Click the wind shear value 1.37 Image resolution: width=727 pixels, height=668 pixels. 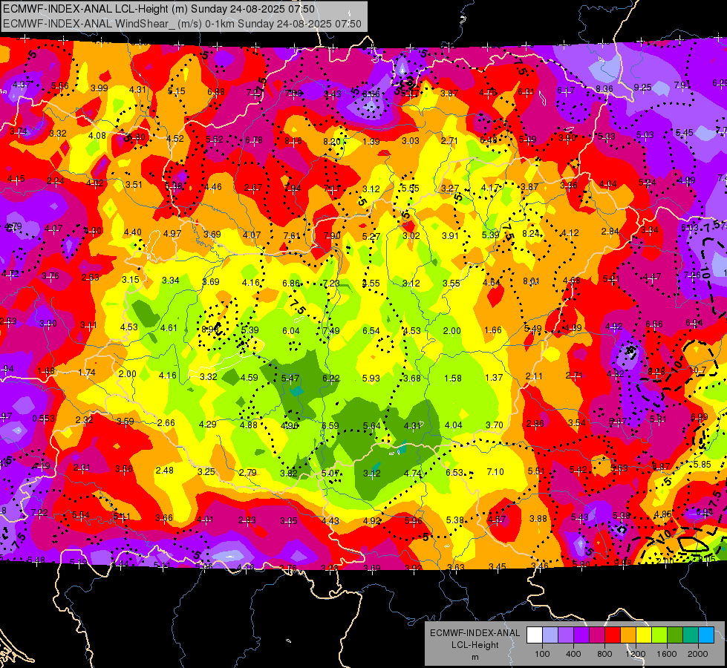(x=494, y=377)
